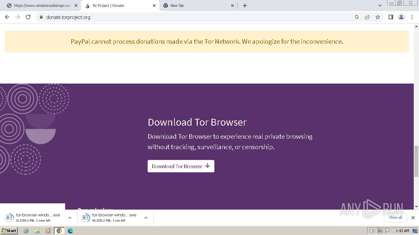Click the 1:42 AM system clock
This screenshot has width=419, height=235.
point(402,231)
